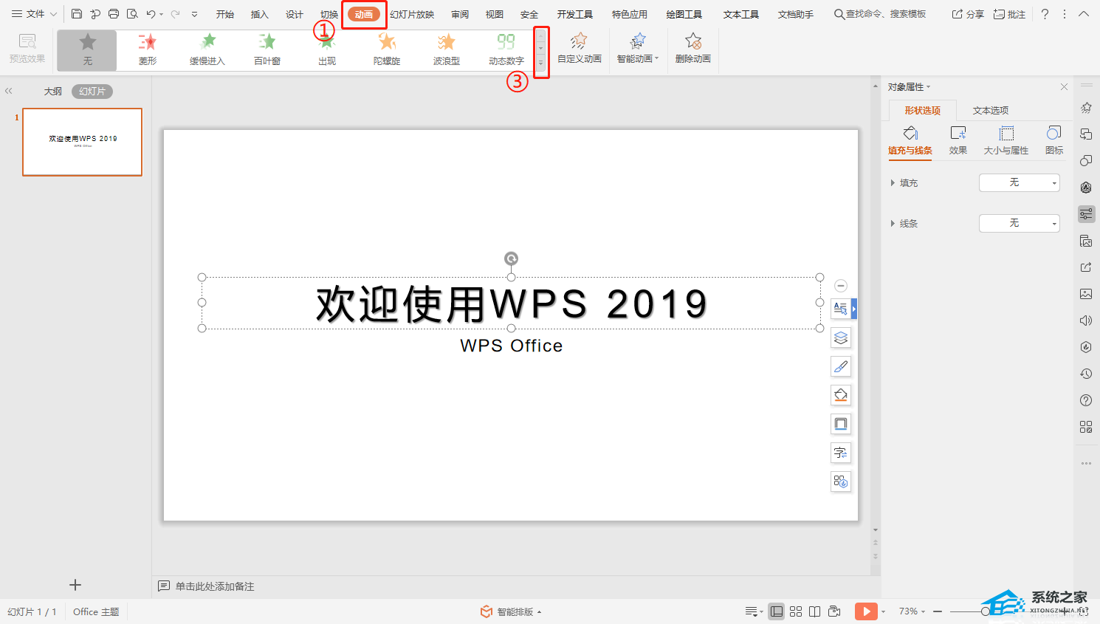Screen dimensions: 1100x624
Task: Open the quick access toolbar customize arrow
Action: click(194, 14)
